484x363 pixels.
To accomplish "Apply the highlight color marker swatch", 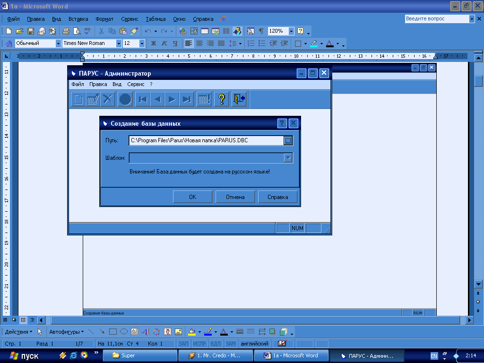I will pyautogui.click(x=314, y=43).
